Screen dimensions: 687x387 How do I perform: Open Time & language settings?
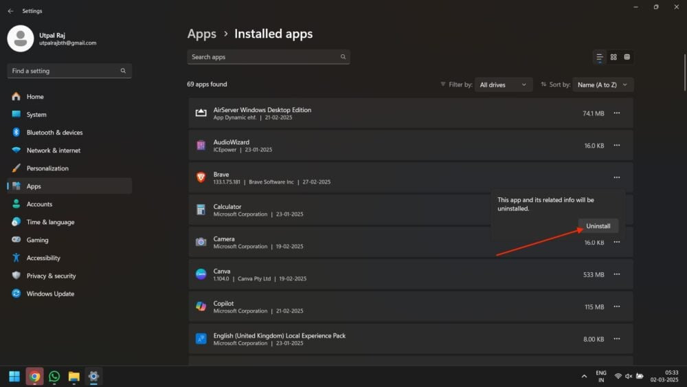coord(69,222)
